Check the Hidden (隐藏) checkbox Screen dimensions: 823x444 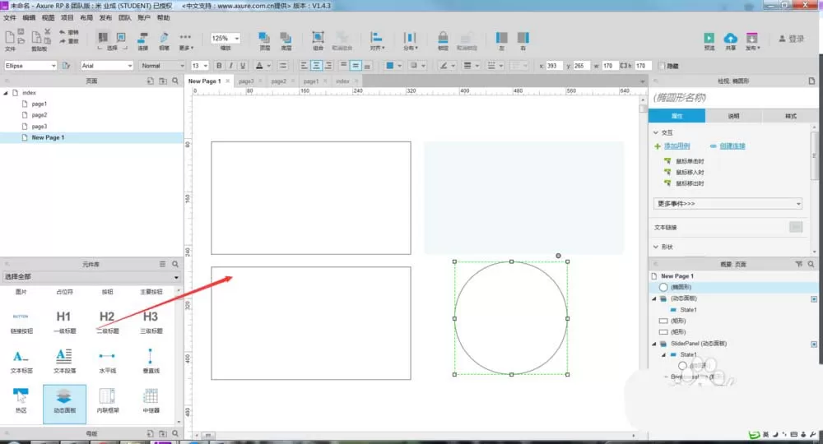[x=662, y=66]
